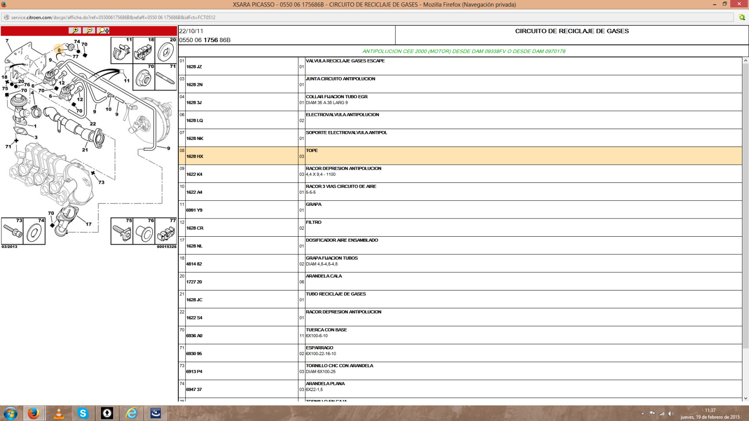Click the grapa thumbnail numbered 11

pos(122,51)
